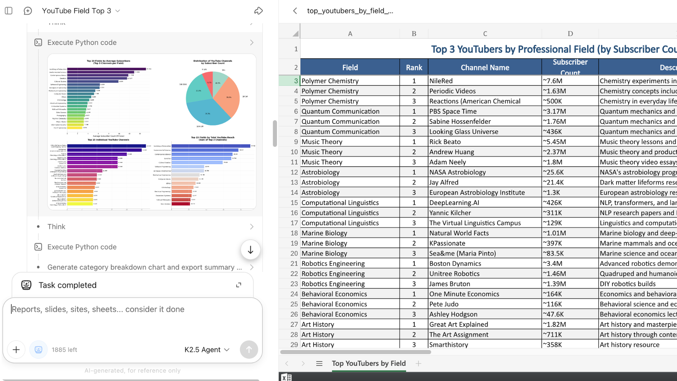Click the send message arrow button

(249, 350)
